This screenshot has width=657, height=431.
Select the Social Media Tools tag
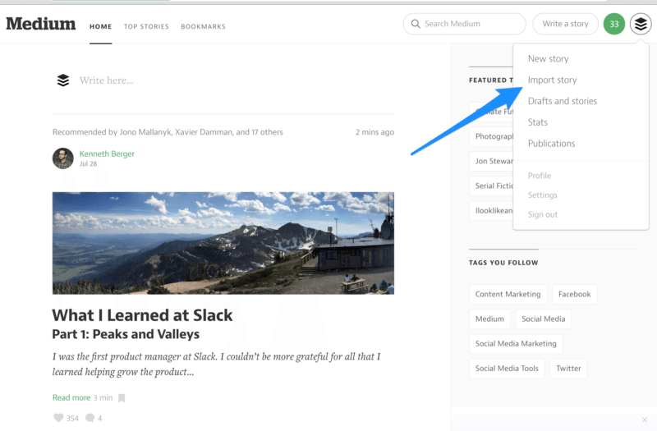tap(507, 368)
